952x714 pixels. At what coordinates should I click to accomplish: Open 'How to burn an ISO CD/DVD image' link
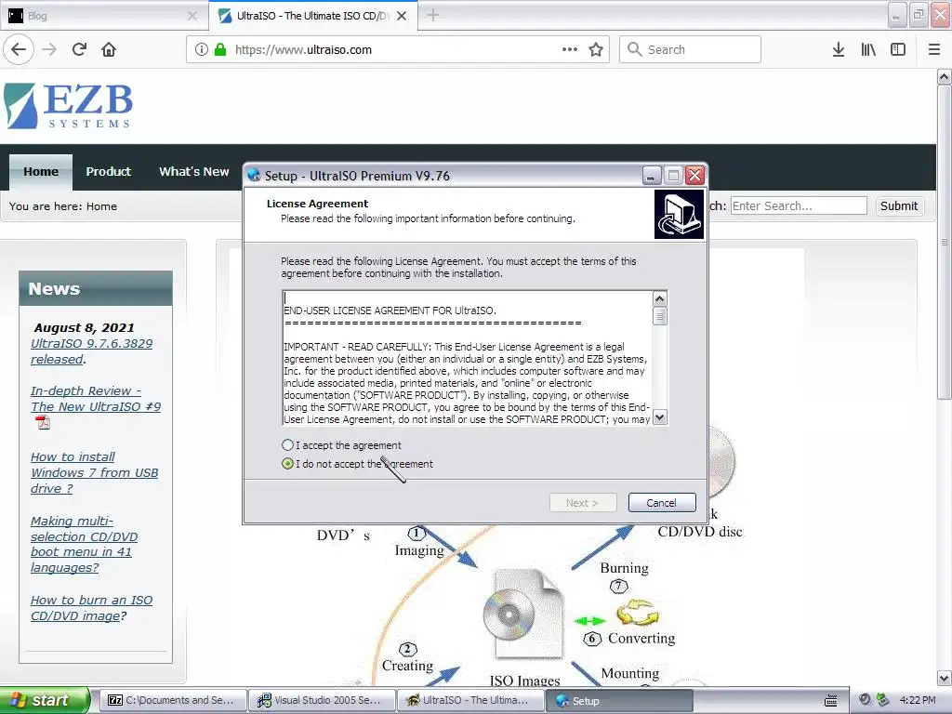click(91, 608)
